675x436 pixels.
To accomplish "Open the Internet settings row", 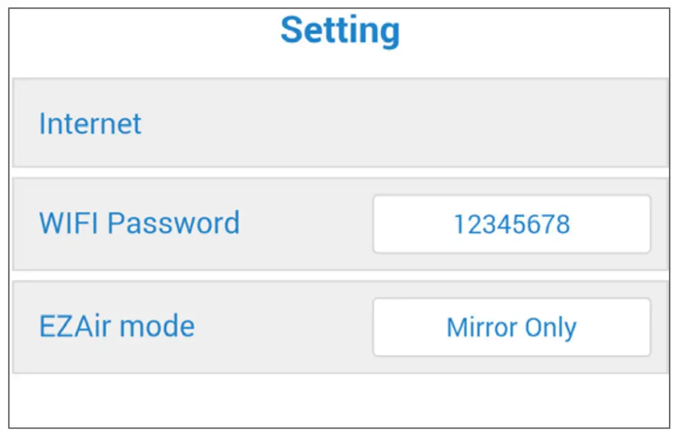I will [x=340, y=123].
